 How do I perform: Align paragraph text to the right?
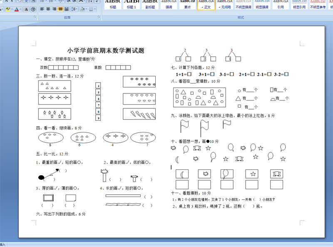point(55,9)
